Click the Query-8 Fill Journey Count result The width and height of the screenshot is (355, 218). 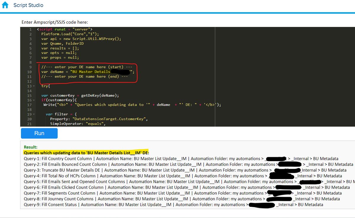pos(59,199)
